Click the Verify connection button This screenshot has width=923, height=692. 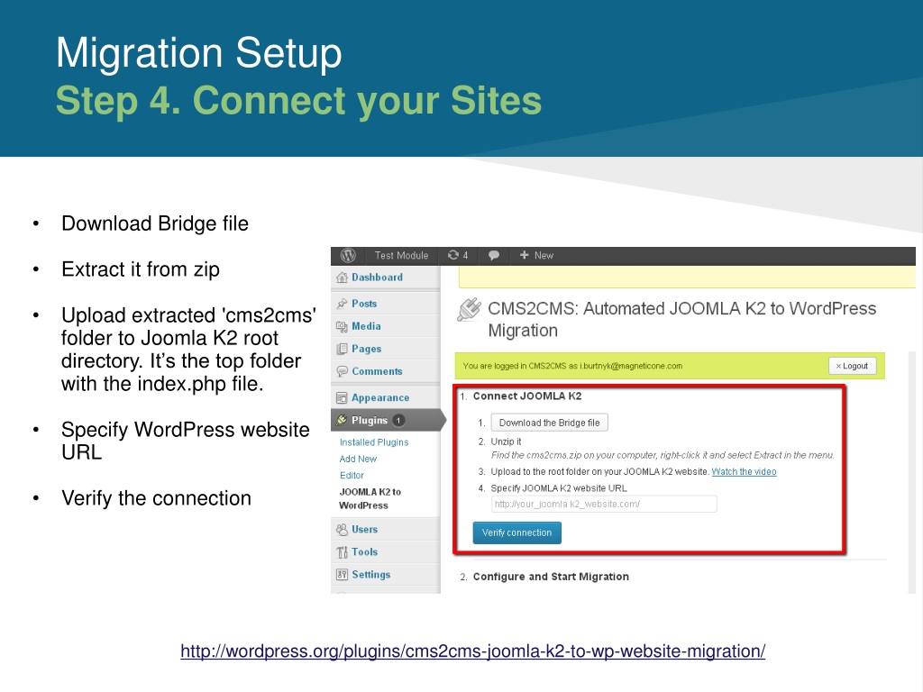516,533
